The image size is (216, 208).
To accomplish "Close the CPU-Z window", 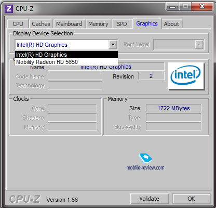I will pyautogui.click(x=202, y=7).
